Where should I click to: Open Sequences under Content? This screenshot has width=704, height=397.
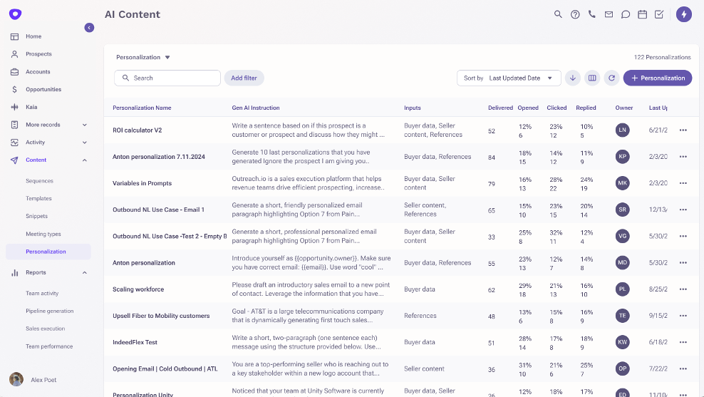[39, 181]
